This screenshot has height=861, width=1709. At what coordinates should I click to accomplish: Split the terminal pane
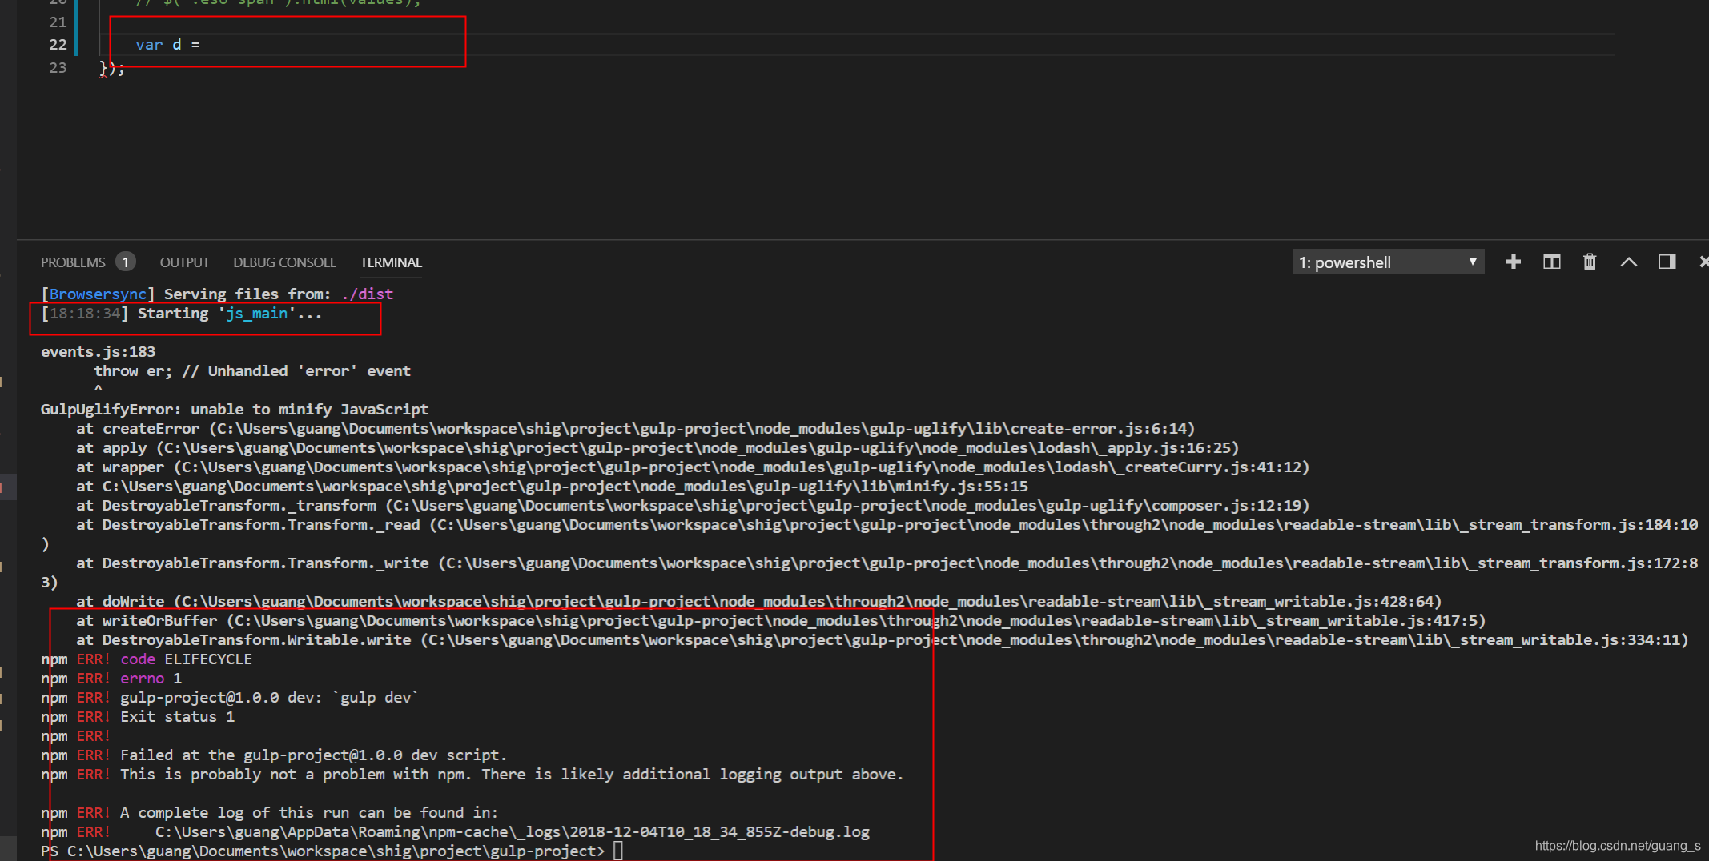pos(1551,262)
